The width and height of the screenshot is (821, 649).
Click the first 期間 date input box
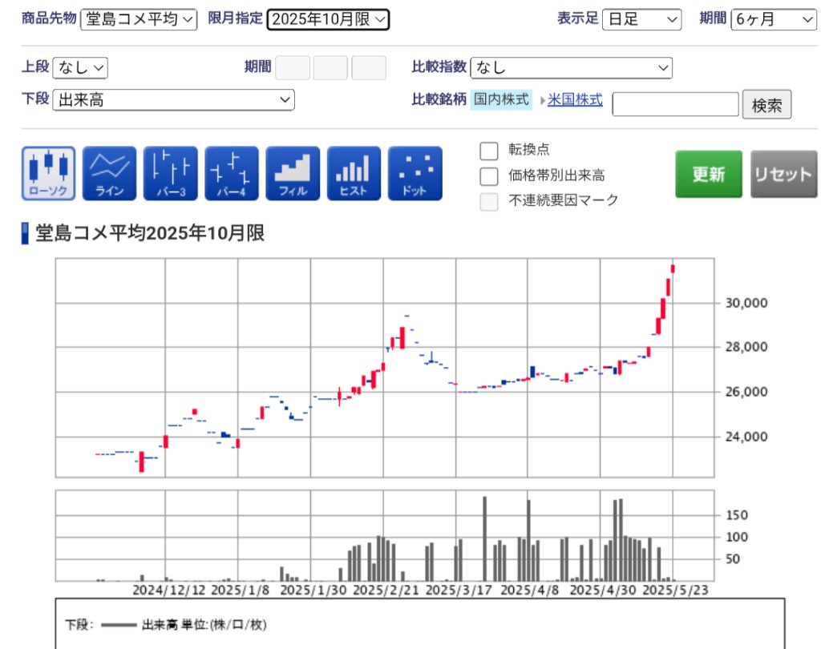(292, 68)
